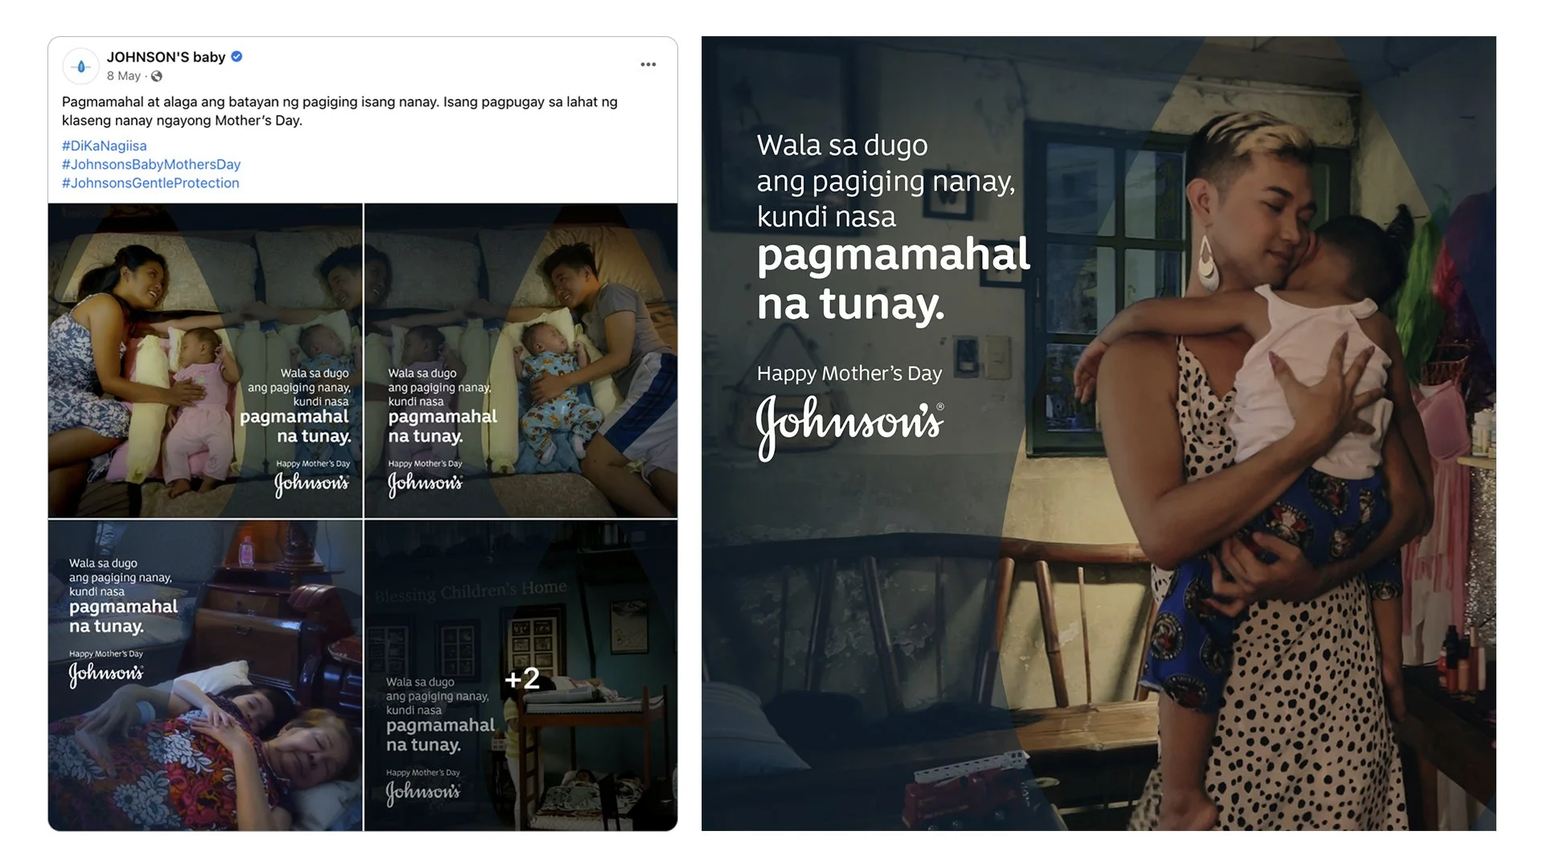Open the JOHNSON'S baby profile picture
This screenshot has height=868, width=1543.
(x=81, y=67)
